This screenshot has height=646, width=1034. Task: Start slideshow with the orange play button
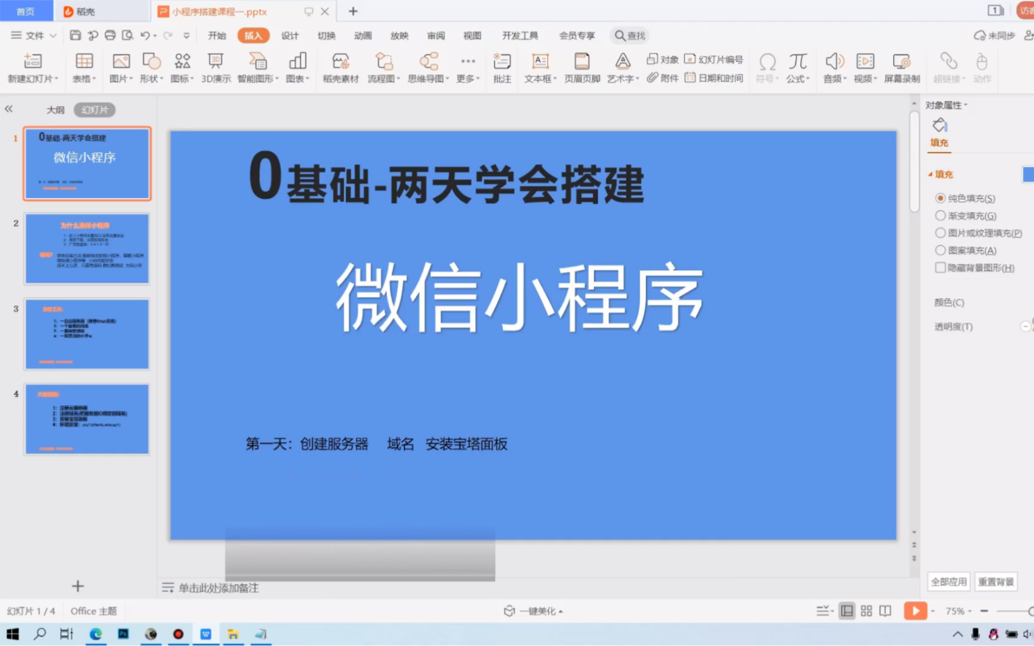tap(915, 611)
